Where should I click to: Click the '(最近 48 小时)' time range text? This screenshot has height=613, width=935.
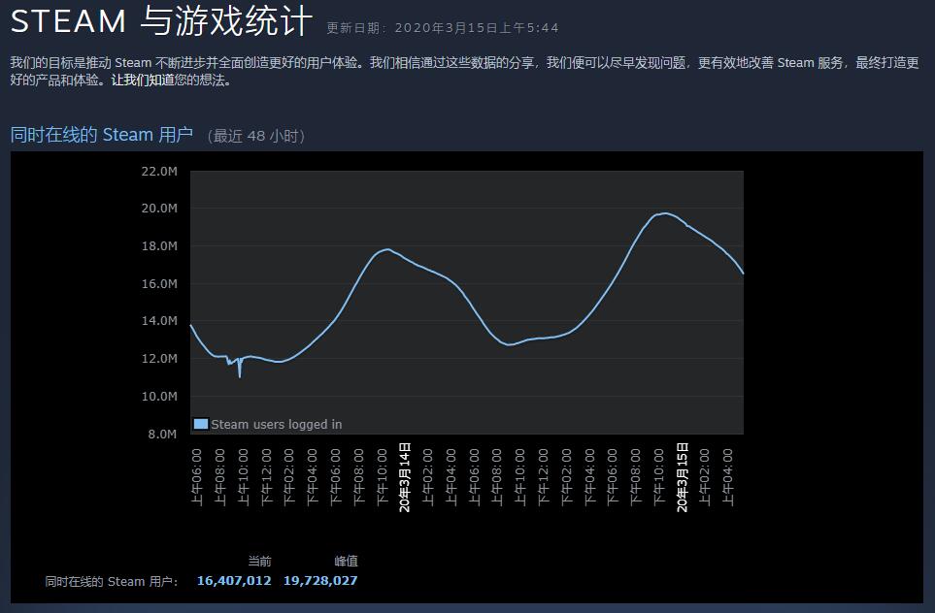[x=256, y=136]
